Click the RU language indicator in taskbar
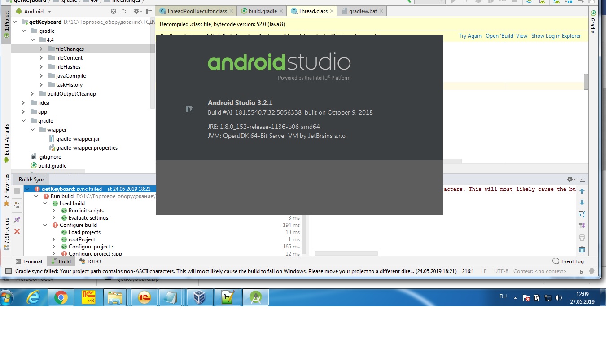The width and height of the screenshot is (613, 345). tap(503, 297)
